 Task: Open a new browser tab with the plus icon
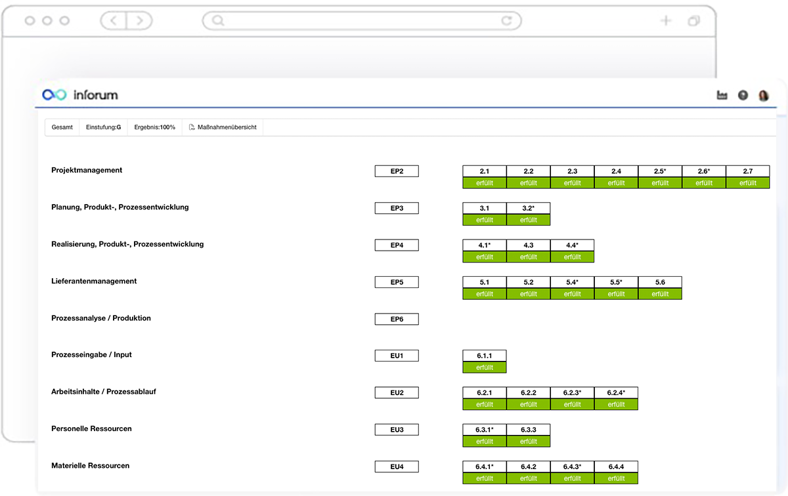point(665,20)
